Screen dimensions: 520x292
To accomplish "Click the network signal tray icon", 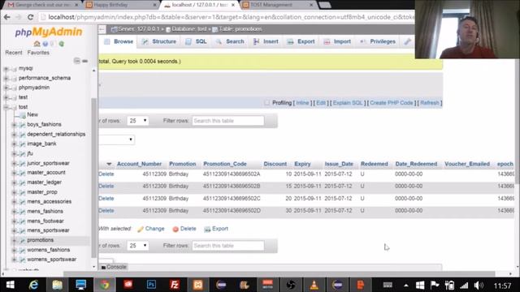I will [x=464, y=285].
